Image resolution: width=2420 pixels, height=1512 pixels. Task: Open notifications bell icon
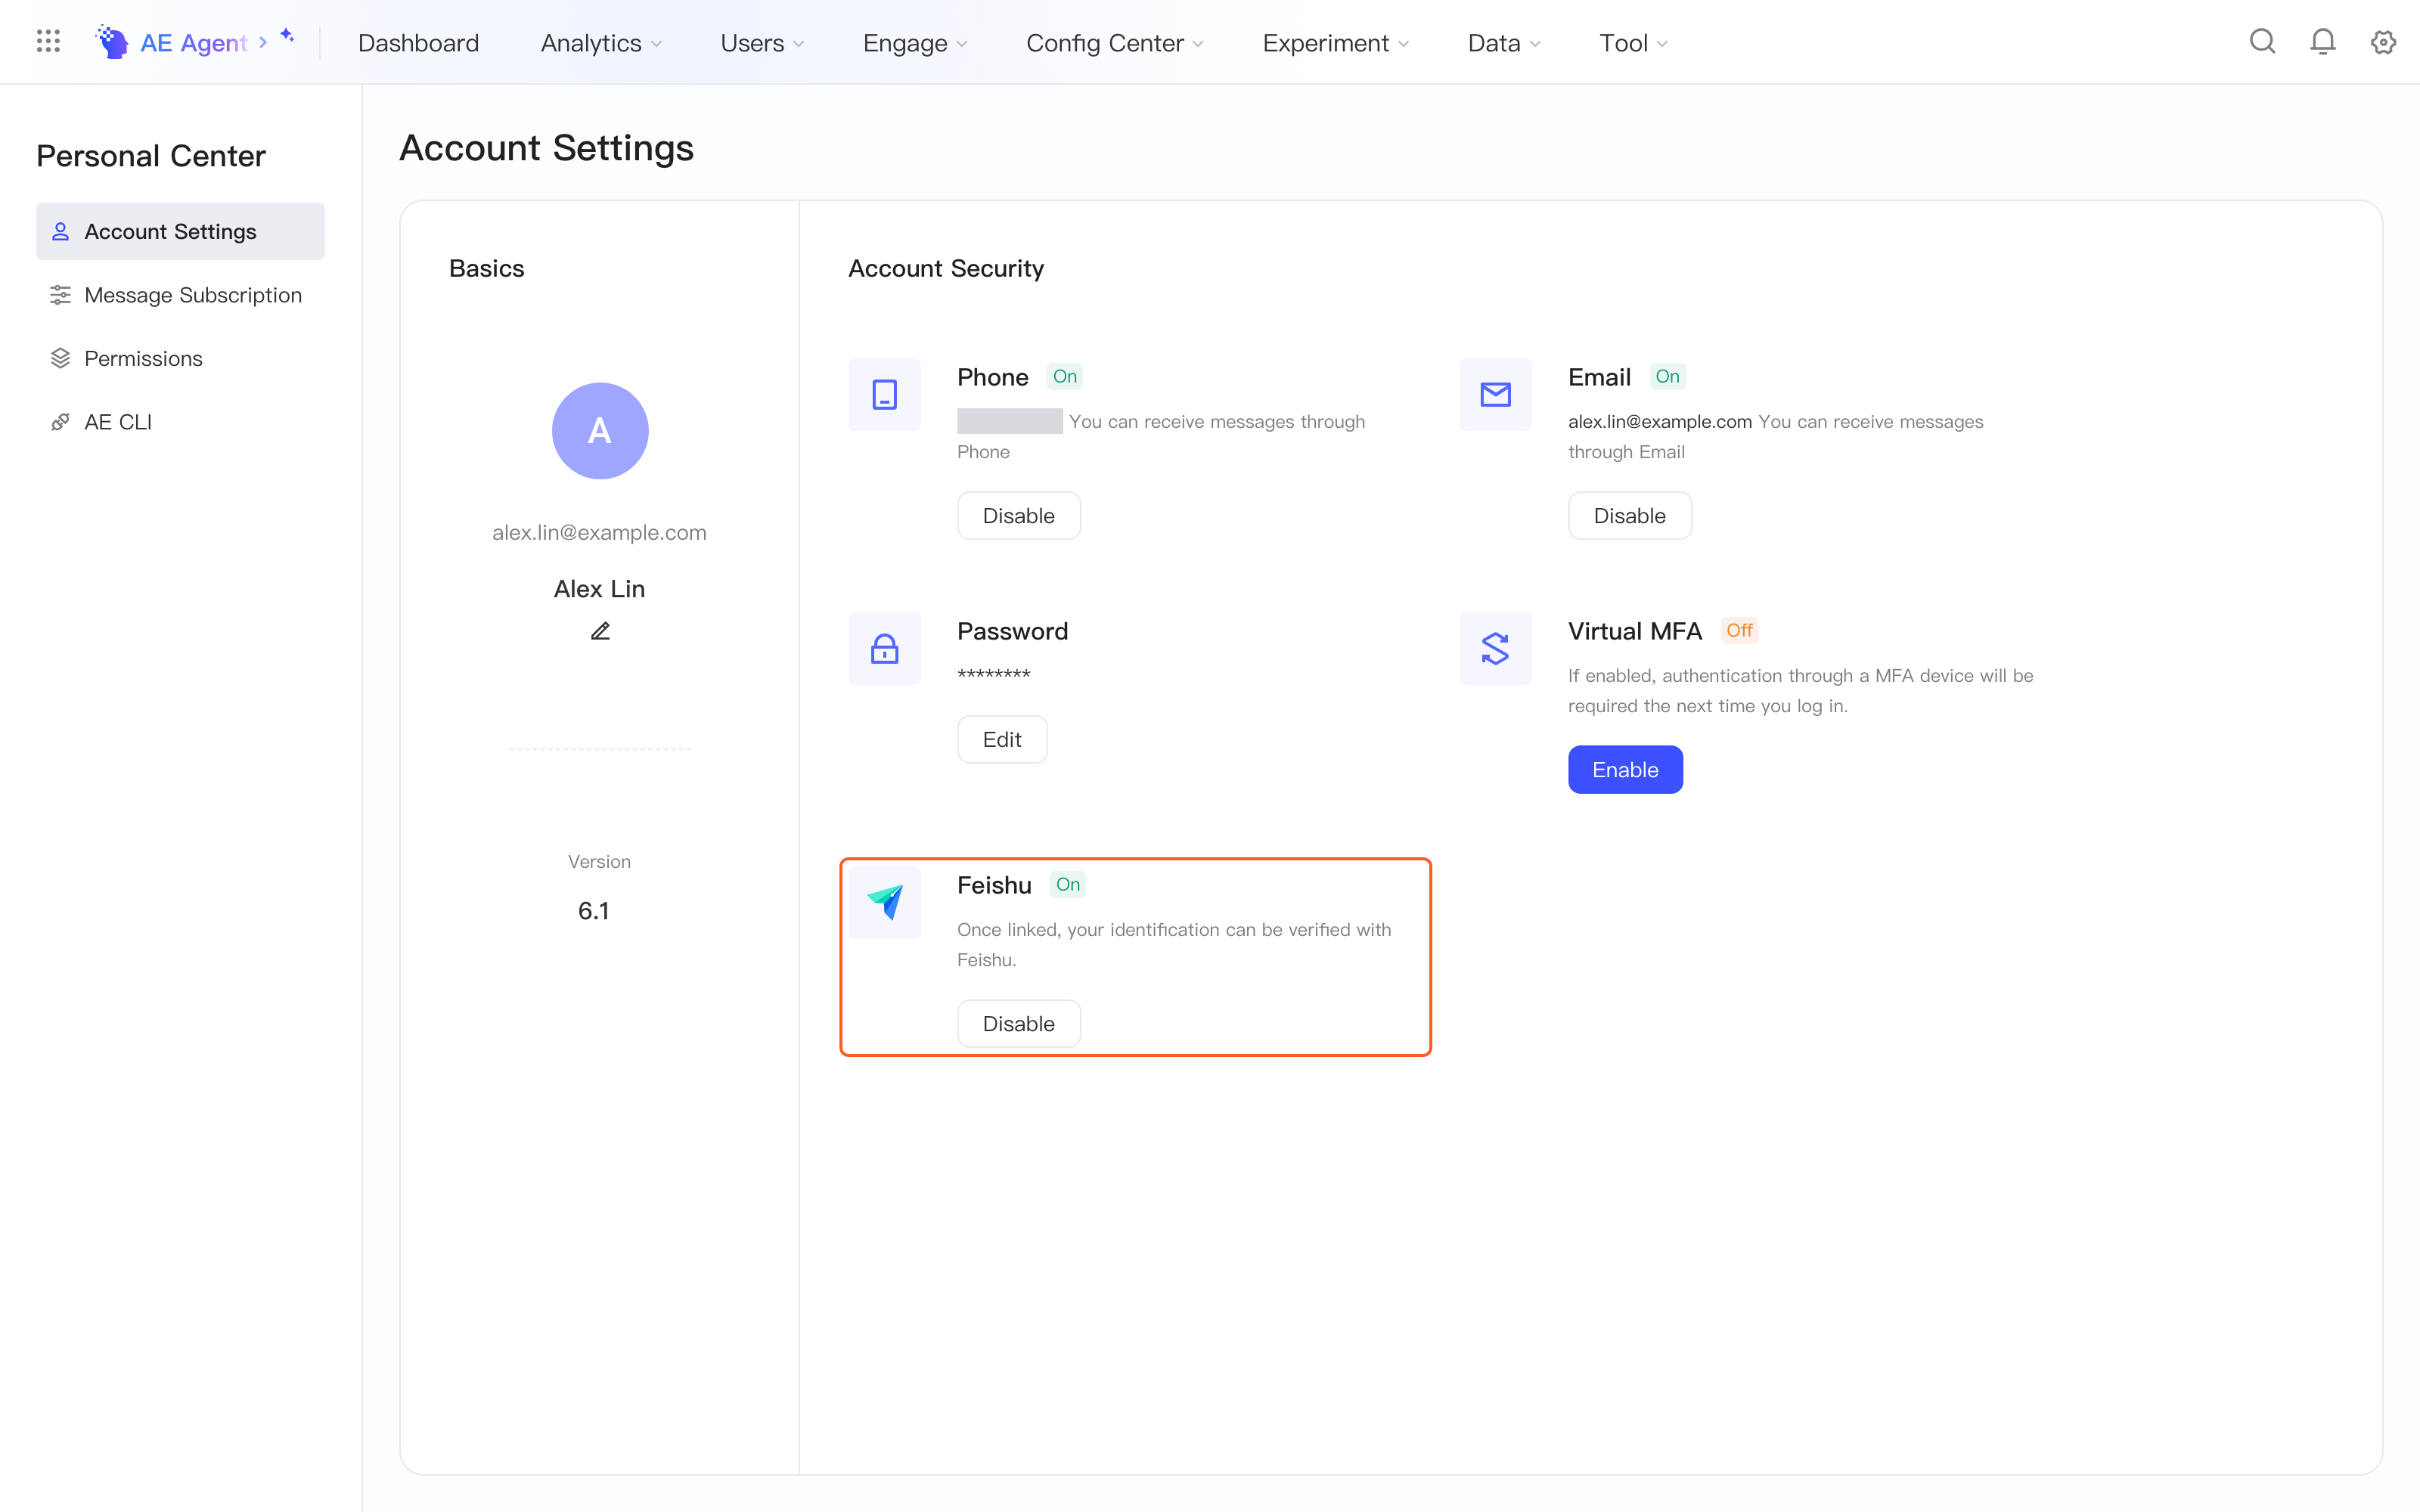(2323, 42)
